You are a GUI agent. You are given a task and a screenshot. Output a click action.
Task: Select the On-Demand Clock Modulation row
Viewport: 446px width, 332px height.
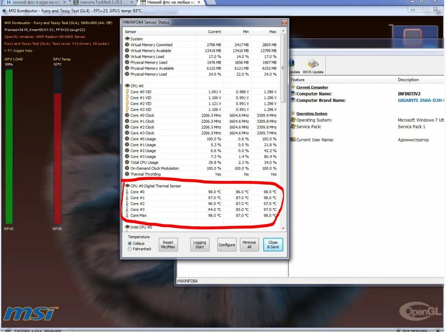point(201,168)
